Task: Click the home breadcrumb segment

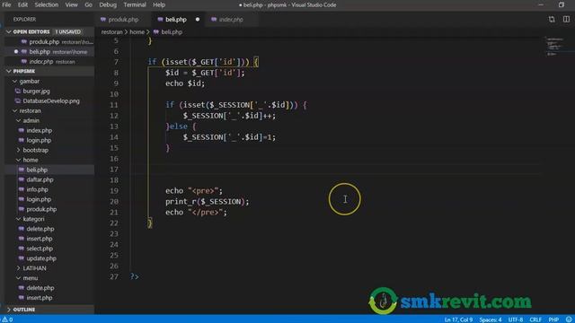Action: tap(137, 32)
